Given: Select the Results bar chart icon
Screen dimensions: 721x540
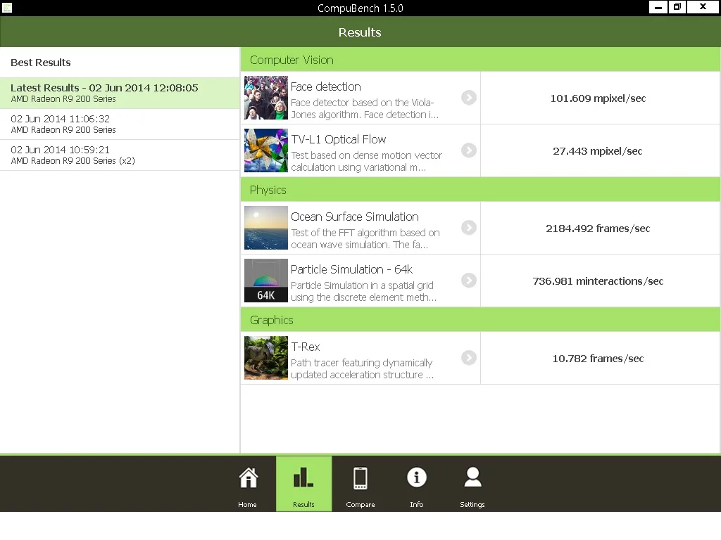Looking at the screenshot, I should tap(303, 478).
